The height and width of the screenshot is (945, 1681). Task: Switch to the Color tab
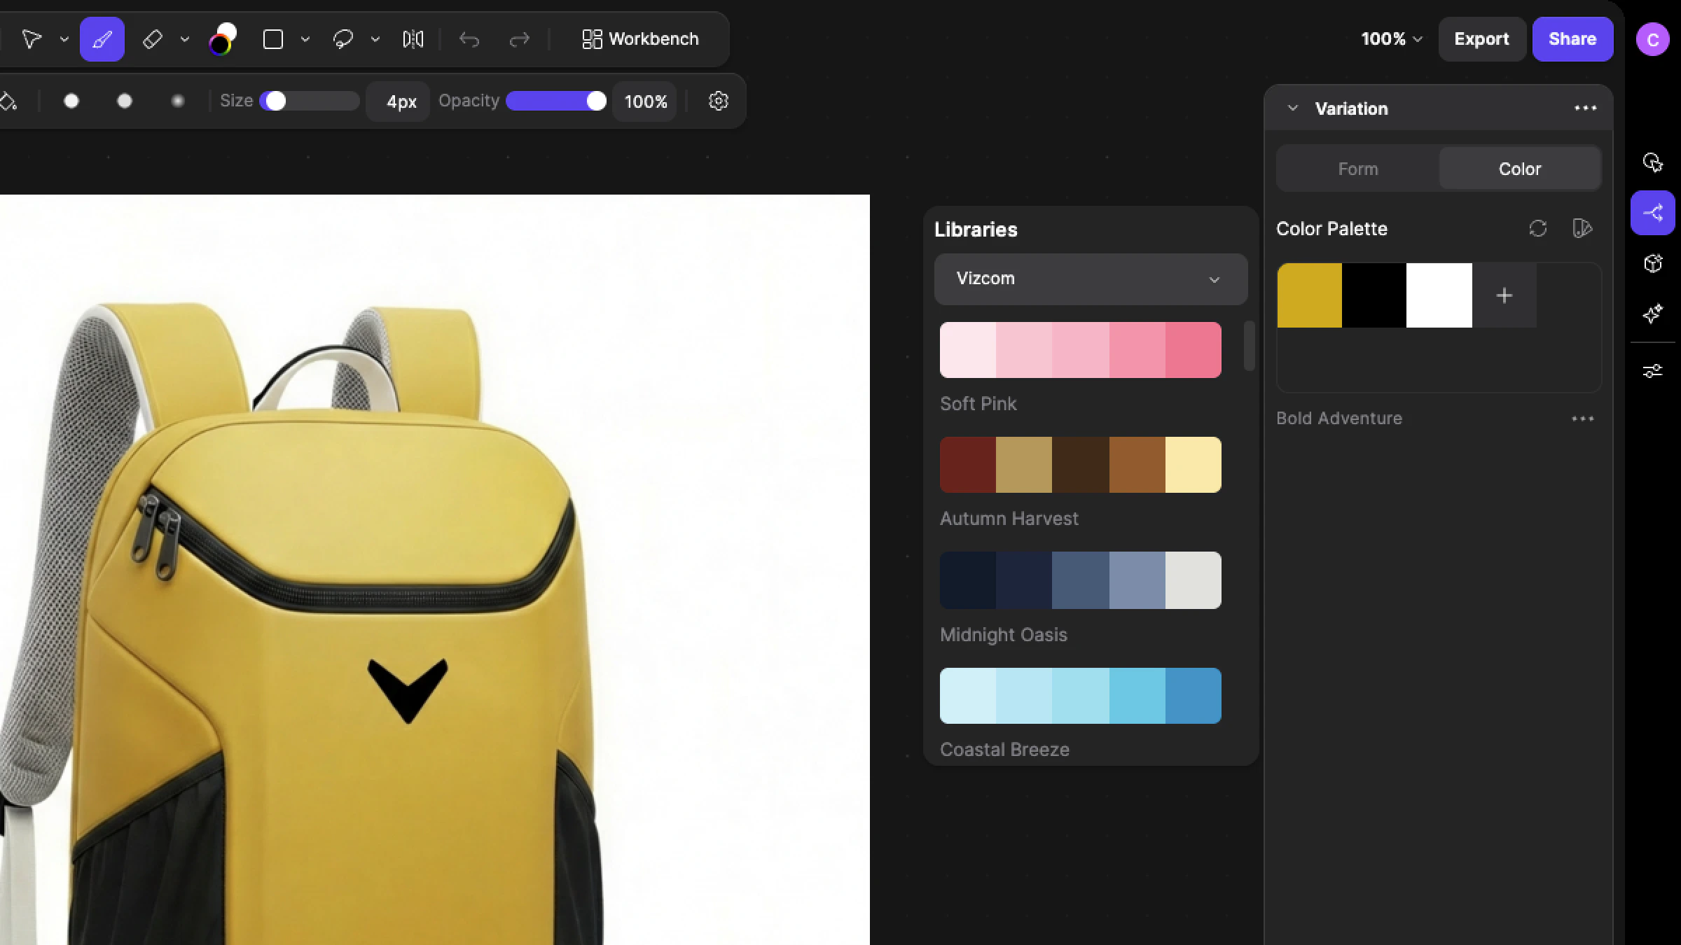coord(1519,169)
